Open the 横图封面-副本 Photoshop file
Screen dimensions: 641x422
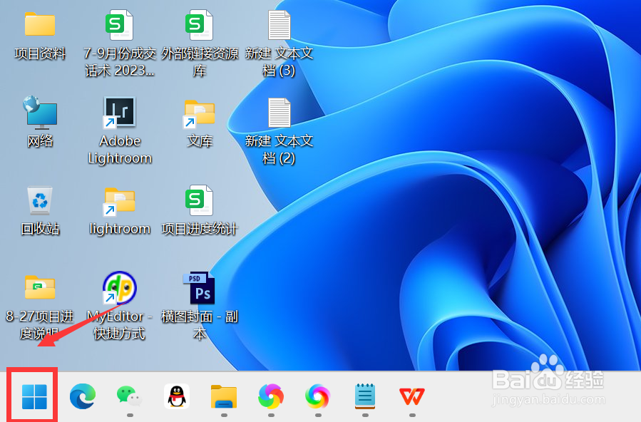pos(199,288)
